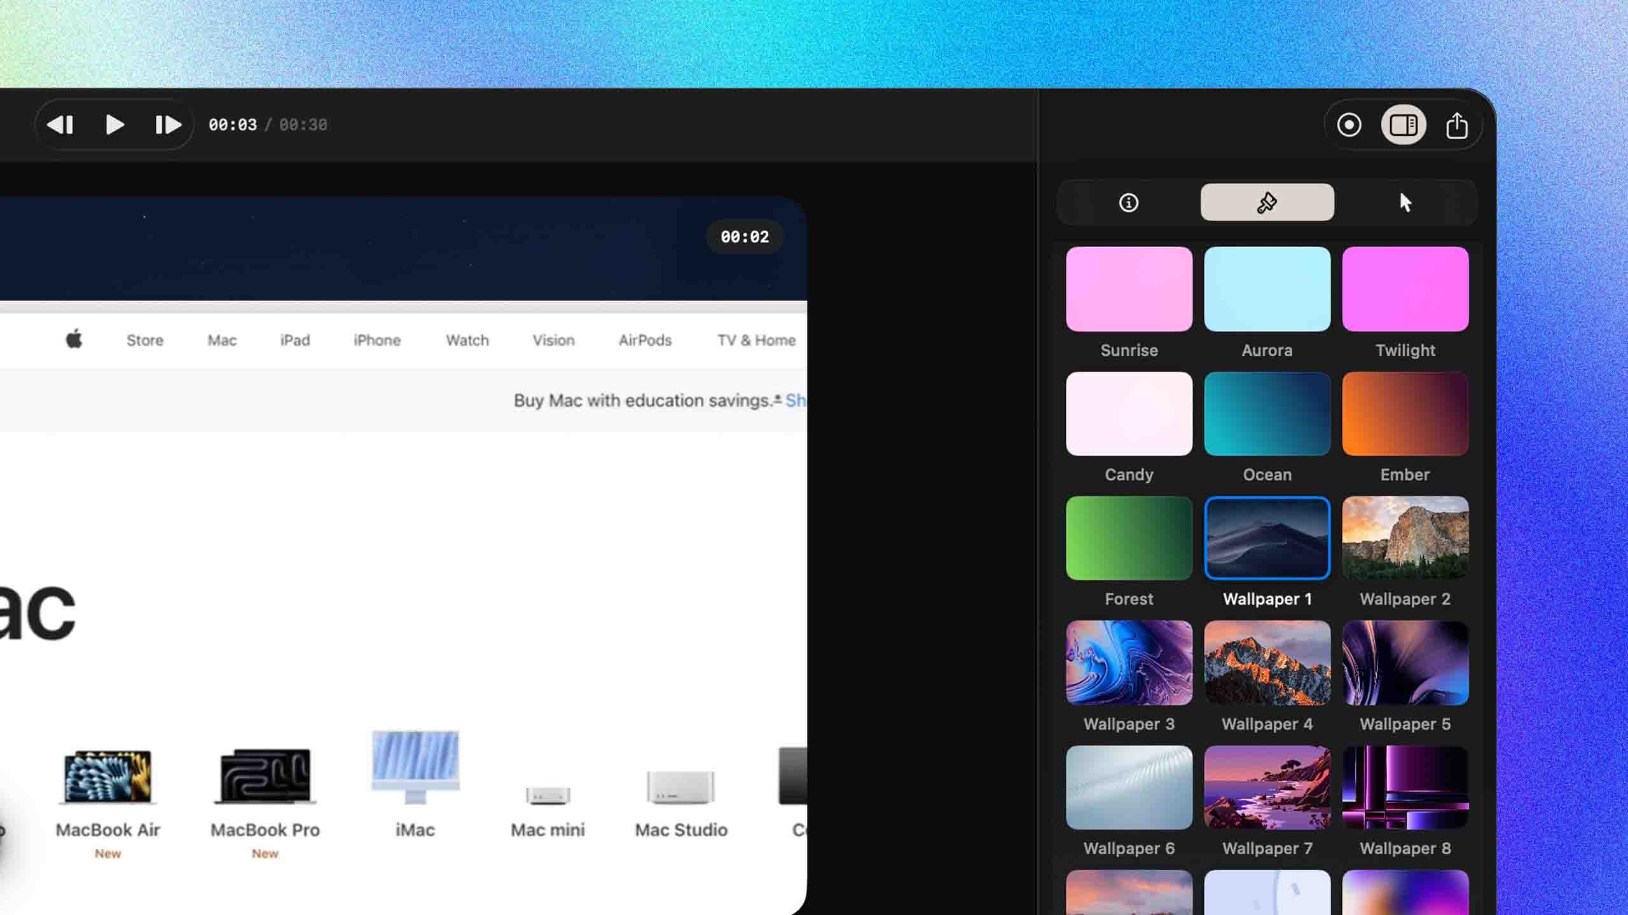Image resolution: width=1628 pixels, height=915 pixels.
Task: Select the Ocean gradient swatch
Action: 1267,414
